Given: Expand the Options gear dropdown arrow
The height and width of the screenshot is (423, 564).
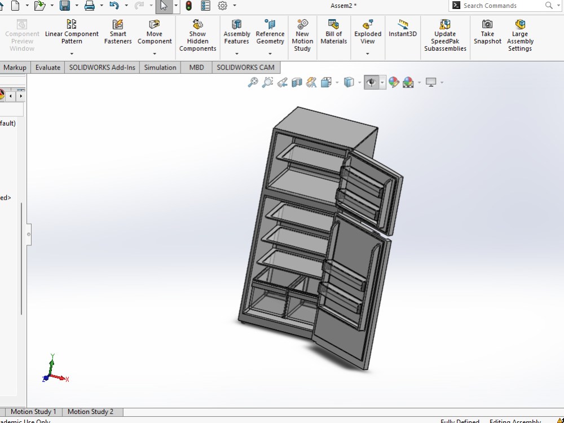Looking at the screenshot, I should coord(235,6).
